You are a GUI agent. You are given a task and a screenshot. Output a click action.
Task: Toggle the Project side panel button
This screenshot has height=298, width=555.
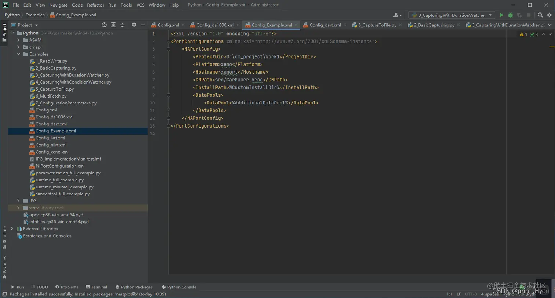[4, 32]
